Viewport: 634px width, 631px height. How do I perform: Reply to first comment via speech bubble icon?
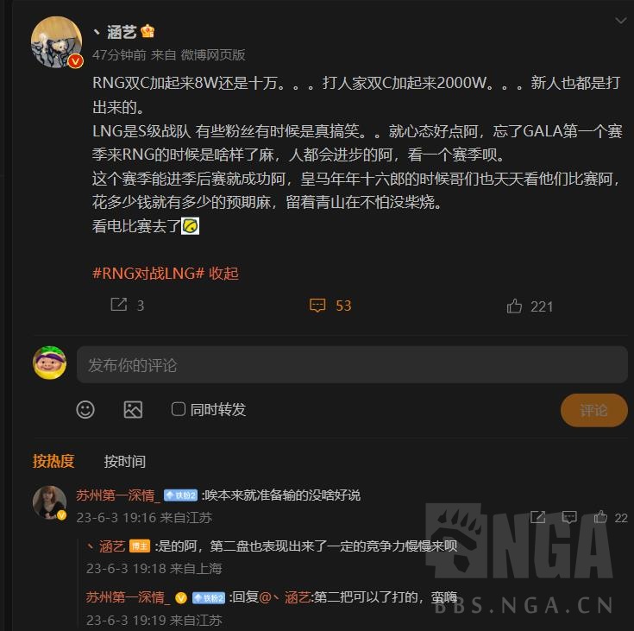[x=569, y=517]
